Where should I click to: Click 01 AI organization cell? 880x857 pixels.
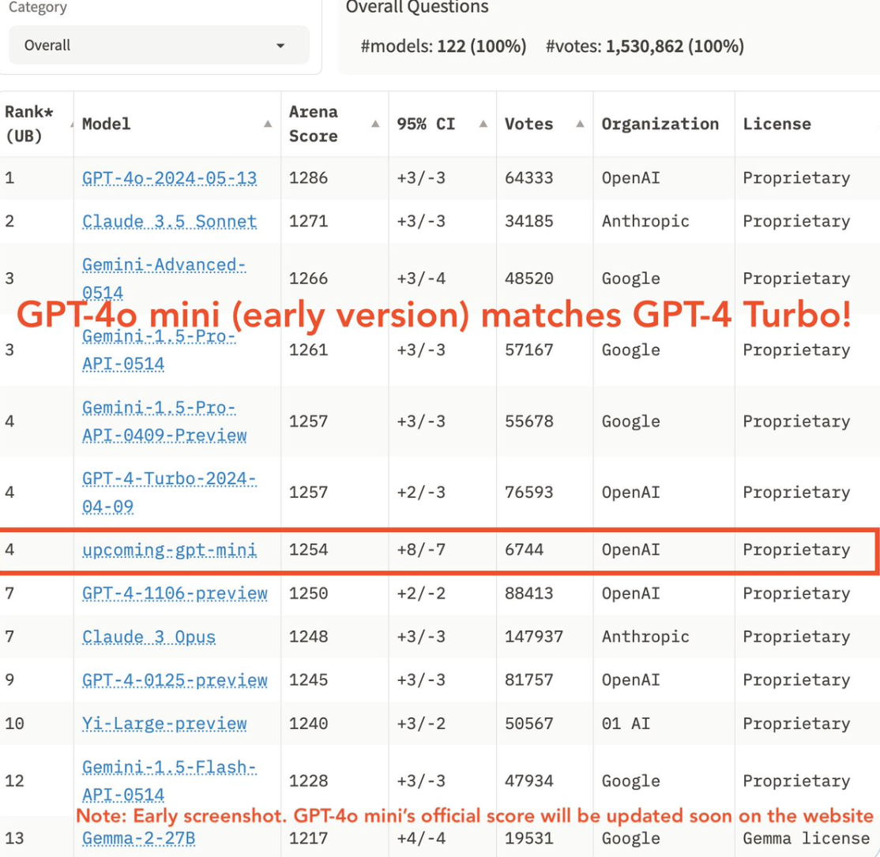click(x=626, y=724)
